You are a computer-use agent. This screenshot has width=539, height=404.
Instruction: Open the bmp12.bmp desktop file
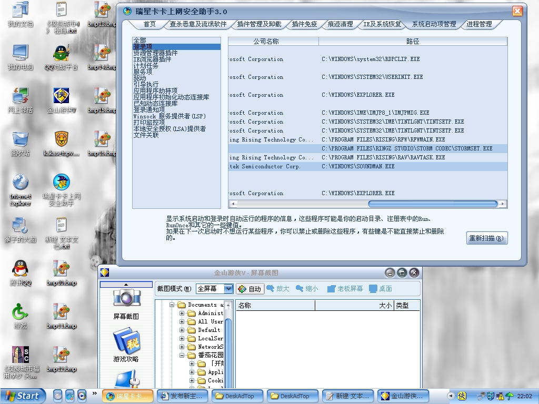pos(61,359)
